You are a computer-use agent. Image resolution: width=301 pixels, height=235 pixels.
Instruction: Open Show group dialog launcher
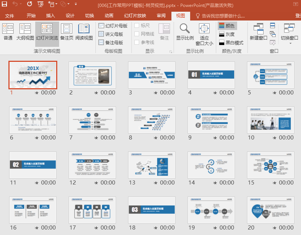pos(171,52)
